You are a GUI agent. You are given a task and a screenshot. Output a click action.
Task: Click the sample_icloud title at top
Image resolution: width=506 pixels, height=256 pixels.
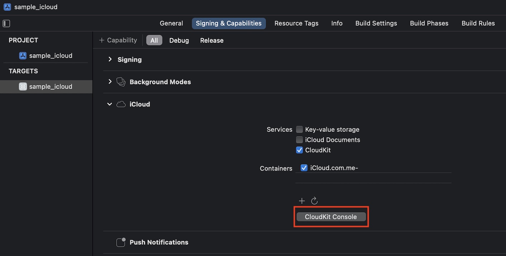pos(36,7)
